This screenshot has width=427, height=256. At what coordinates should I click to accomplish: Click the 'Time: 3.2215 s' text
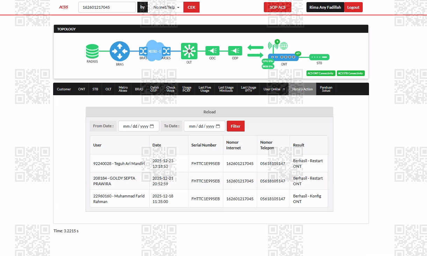point(66,231)
